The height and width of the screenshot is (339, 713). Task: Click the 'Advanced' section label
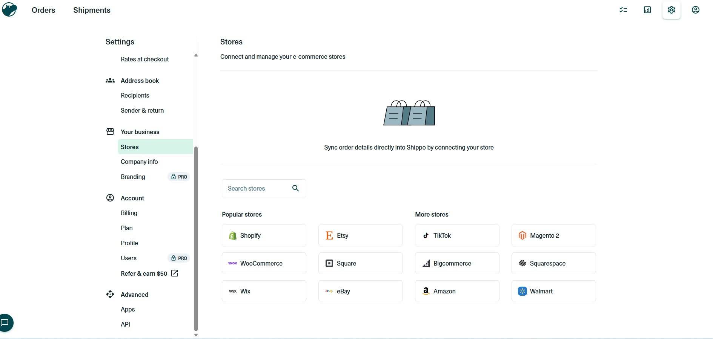click(x=134, y=295)
